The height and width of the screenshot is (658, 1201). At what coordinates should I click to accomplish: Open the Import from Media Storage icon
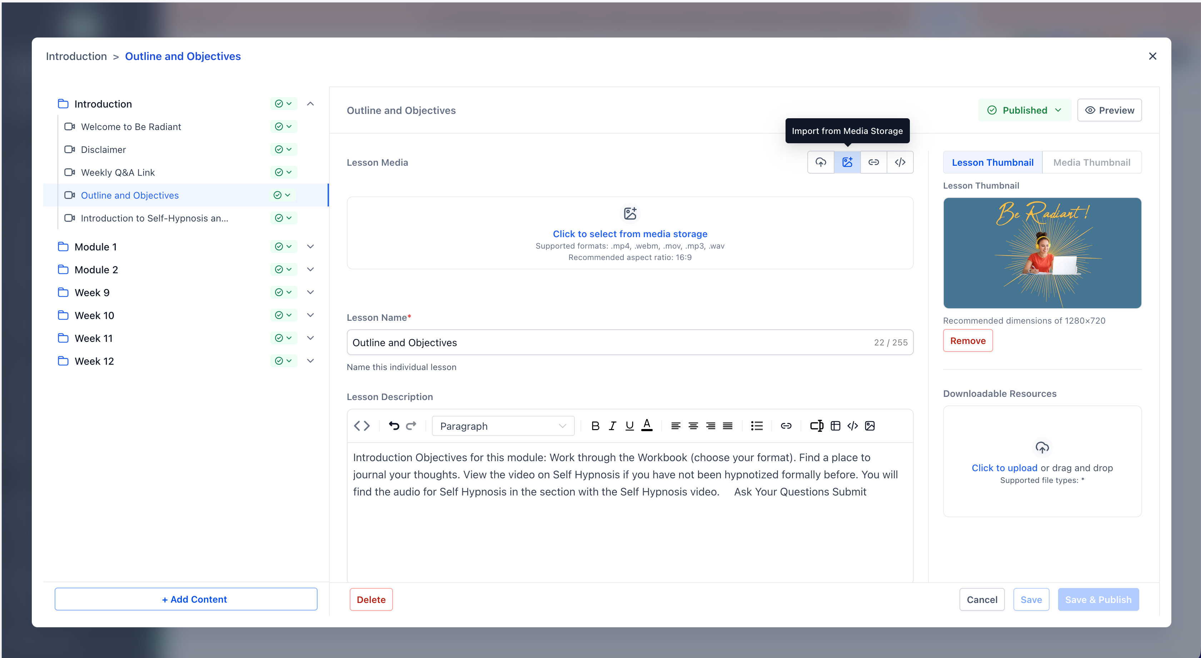point(847,162)
